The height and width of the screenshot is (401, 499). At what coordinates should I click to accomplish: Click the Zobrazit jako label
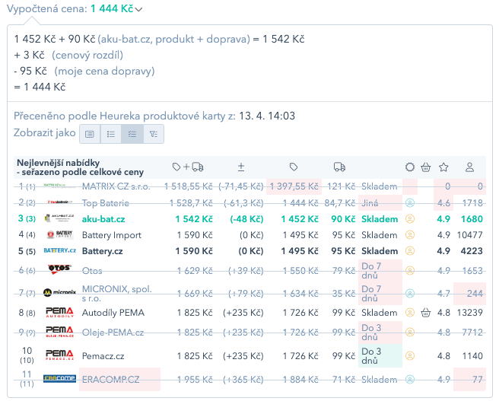pos(45,132)
